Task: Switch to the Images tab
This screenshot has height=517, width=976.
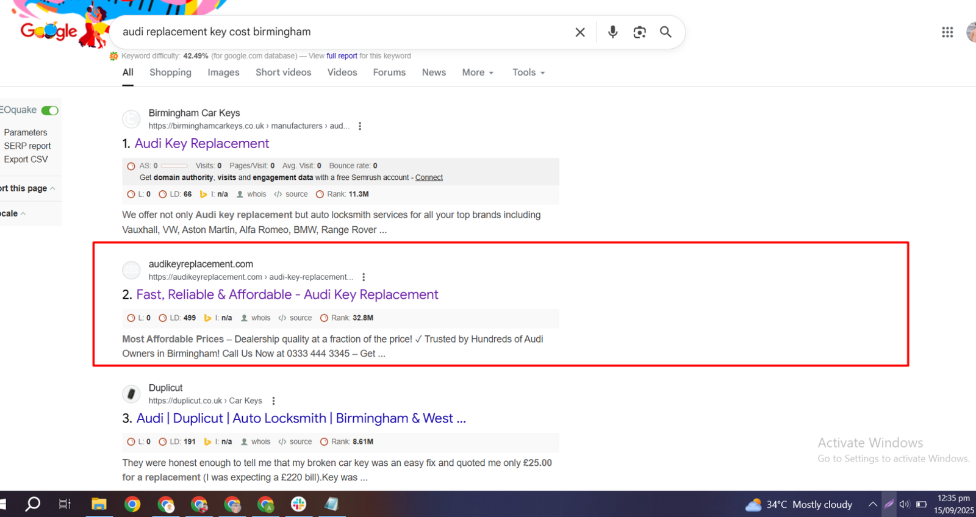Action: [223, 73]
